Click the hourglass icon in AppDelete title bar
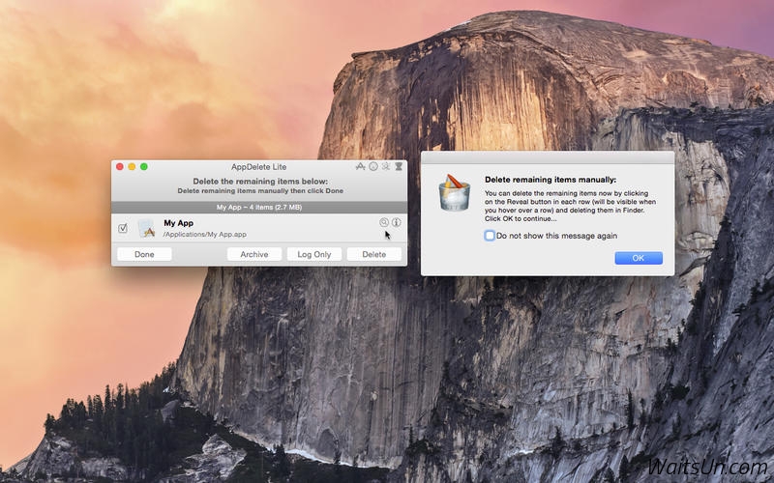Image resolution: width=774 pixels, height=483 pixels. (399, 166)
